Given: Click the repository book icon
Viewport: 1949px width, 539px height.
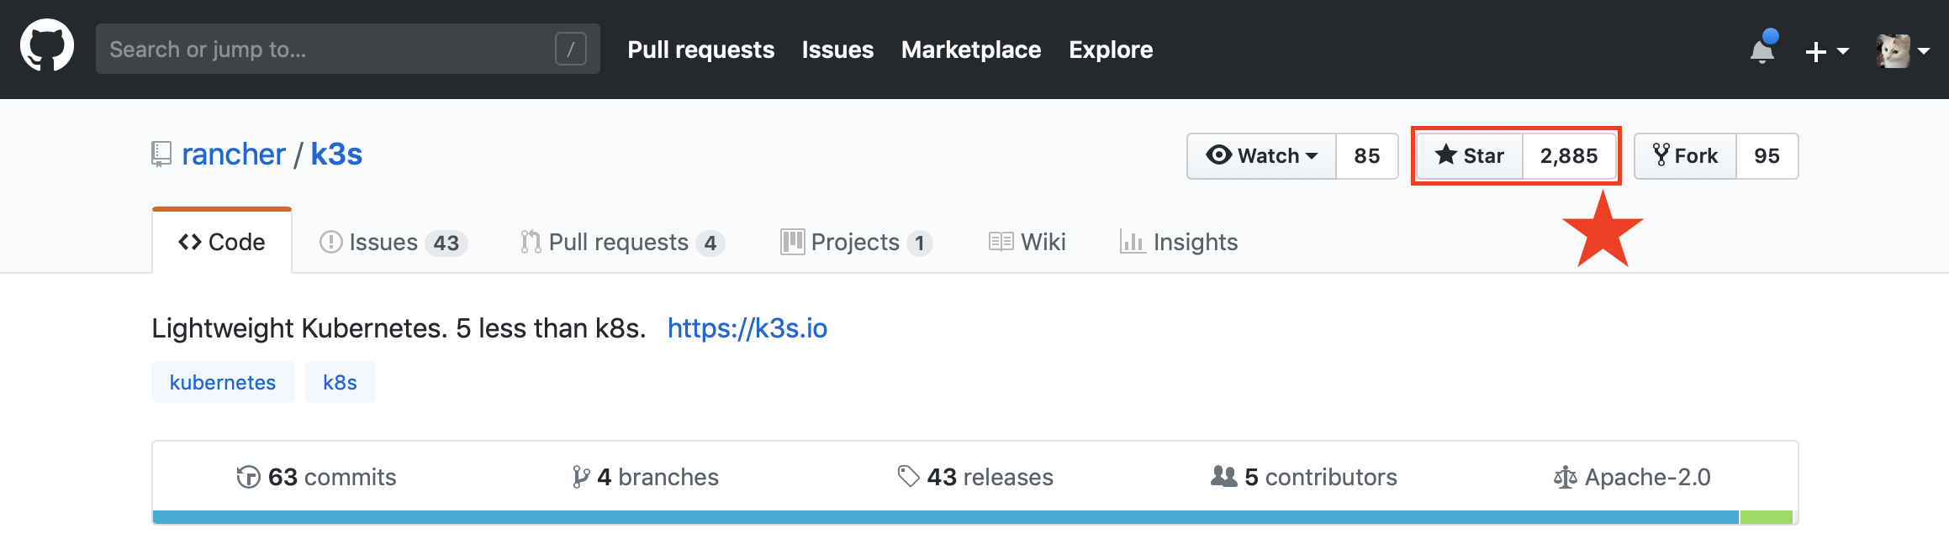Looking at the screenshot, I should coord(161,154).
